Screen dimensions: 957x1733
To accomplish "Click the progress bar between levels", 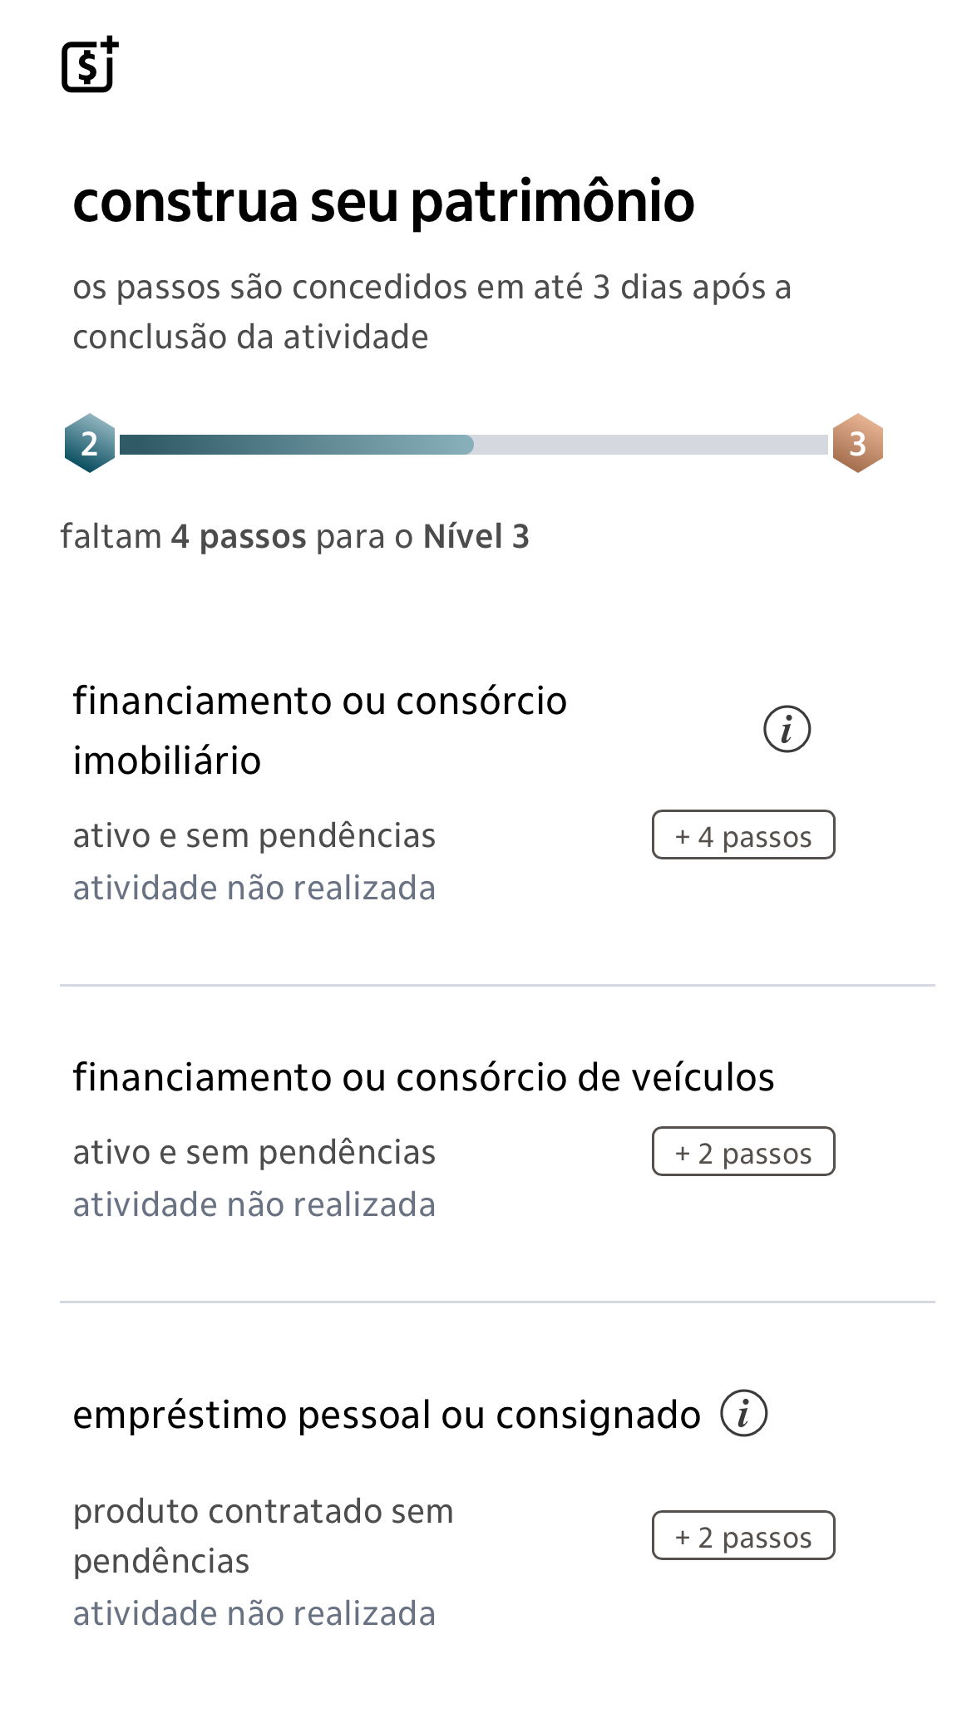I will click(x=473, y=445).
